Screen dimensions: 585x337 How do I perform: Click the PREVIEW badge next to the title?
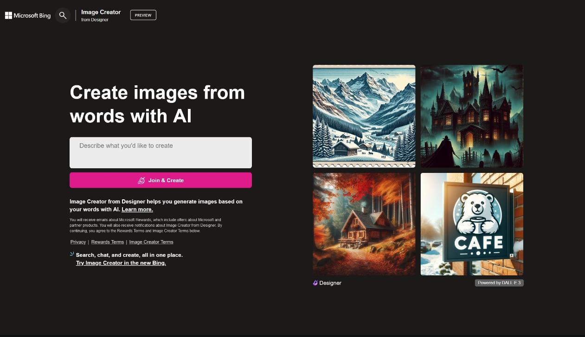143,15
